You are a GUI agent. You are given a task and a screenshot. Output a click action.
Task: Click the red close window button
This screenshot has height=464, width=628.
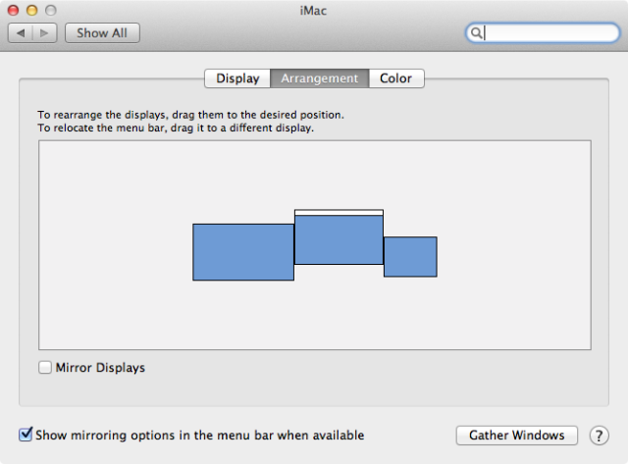[13, 10]
